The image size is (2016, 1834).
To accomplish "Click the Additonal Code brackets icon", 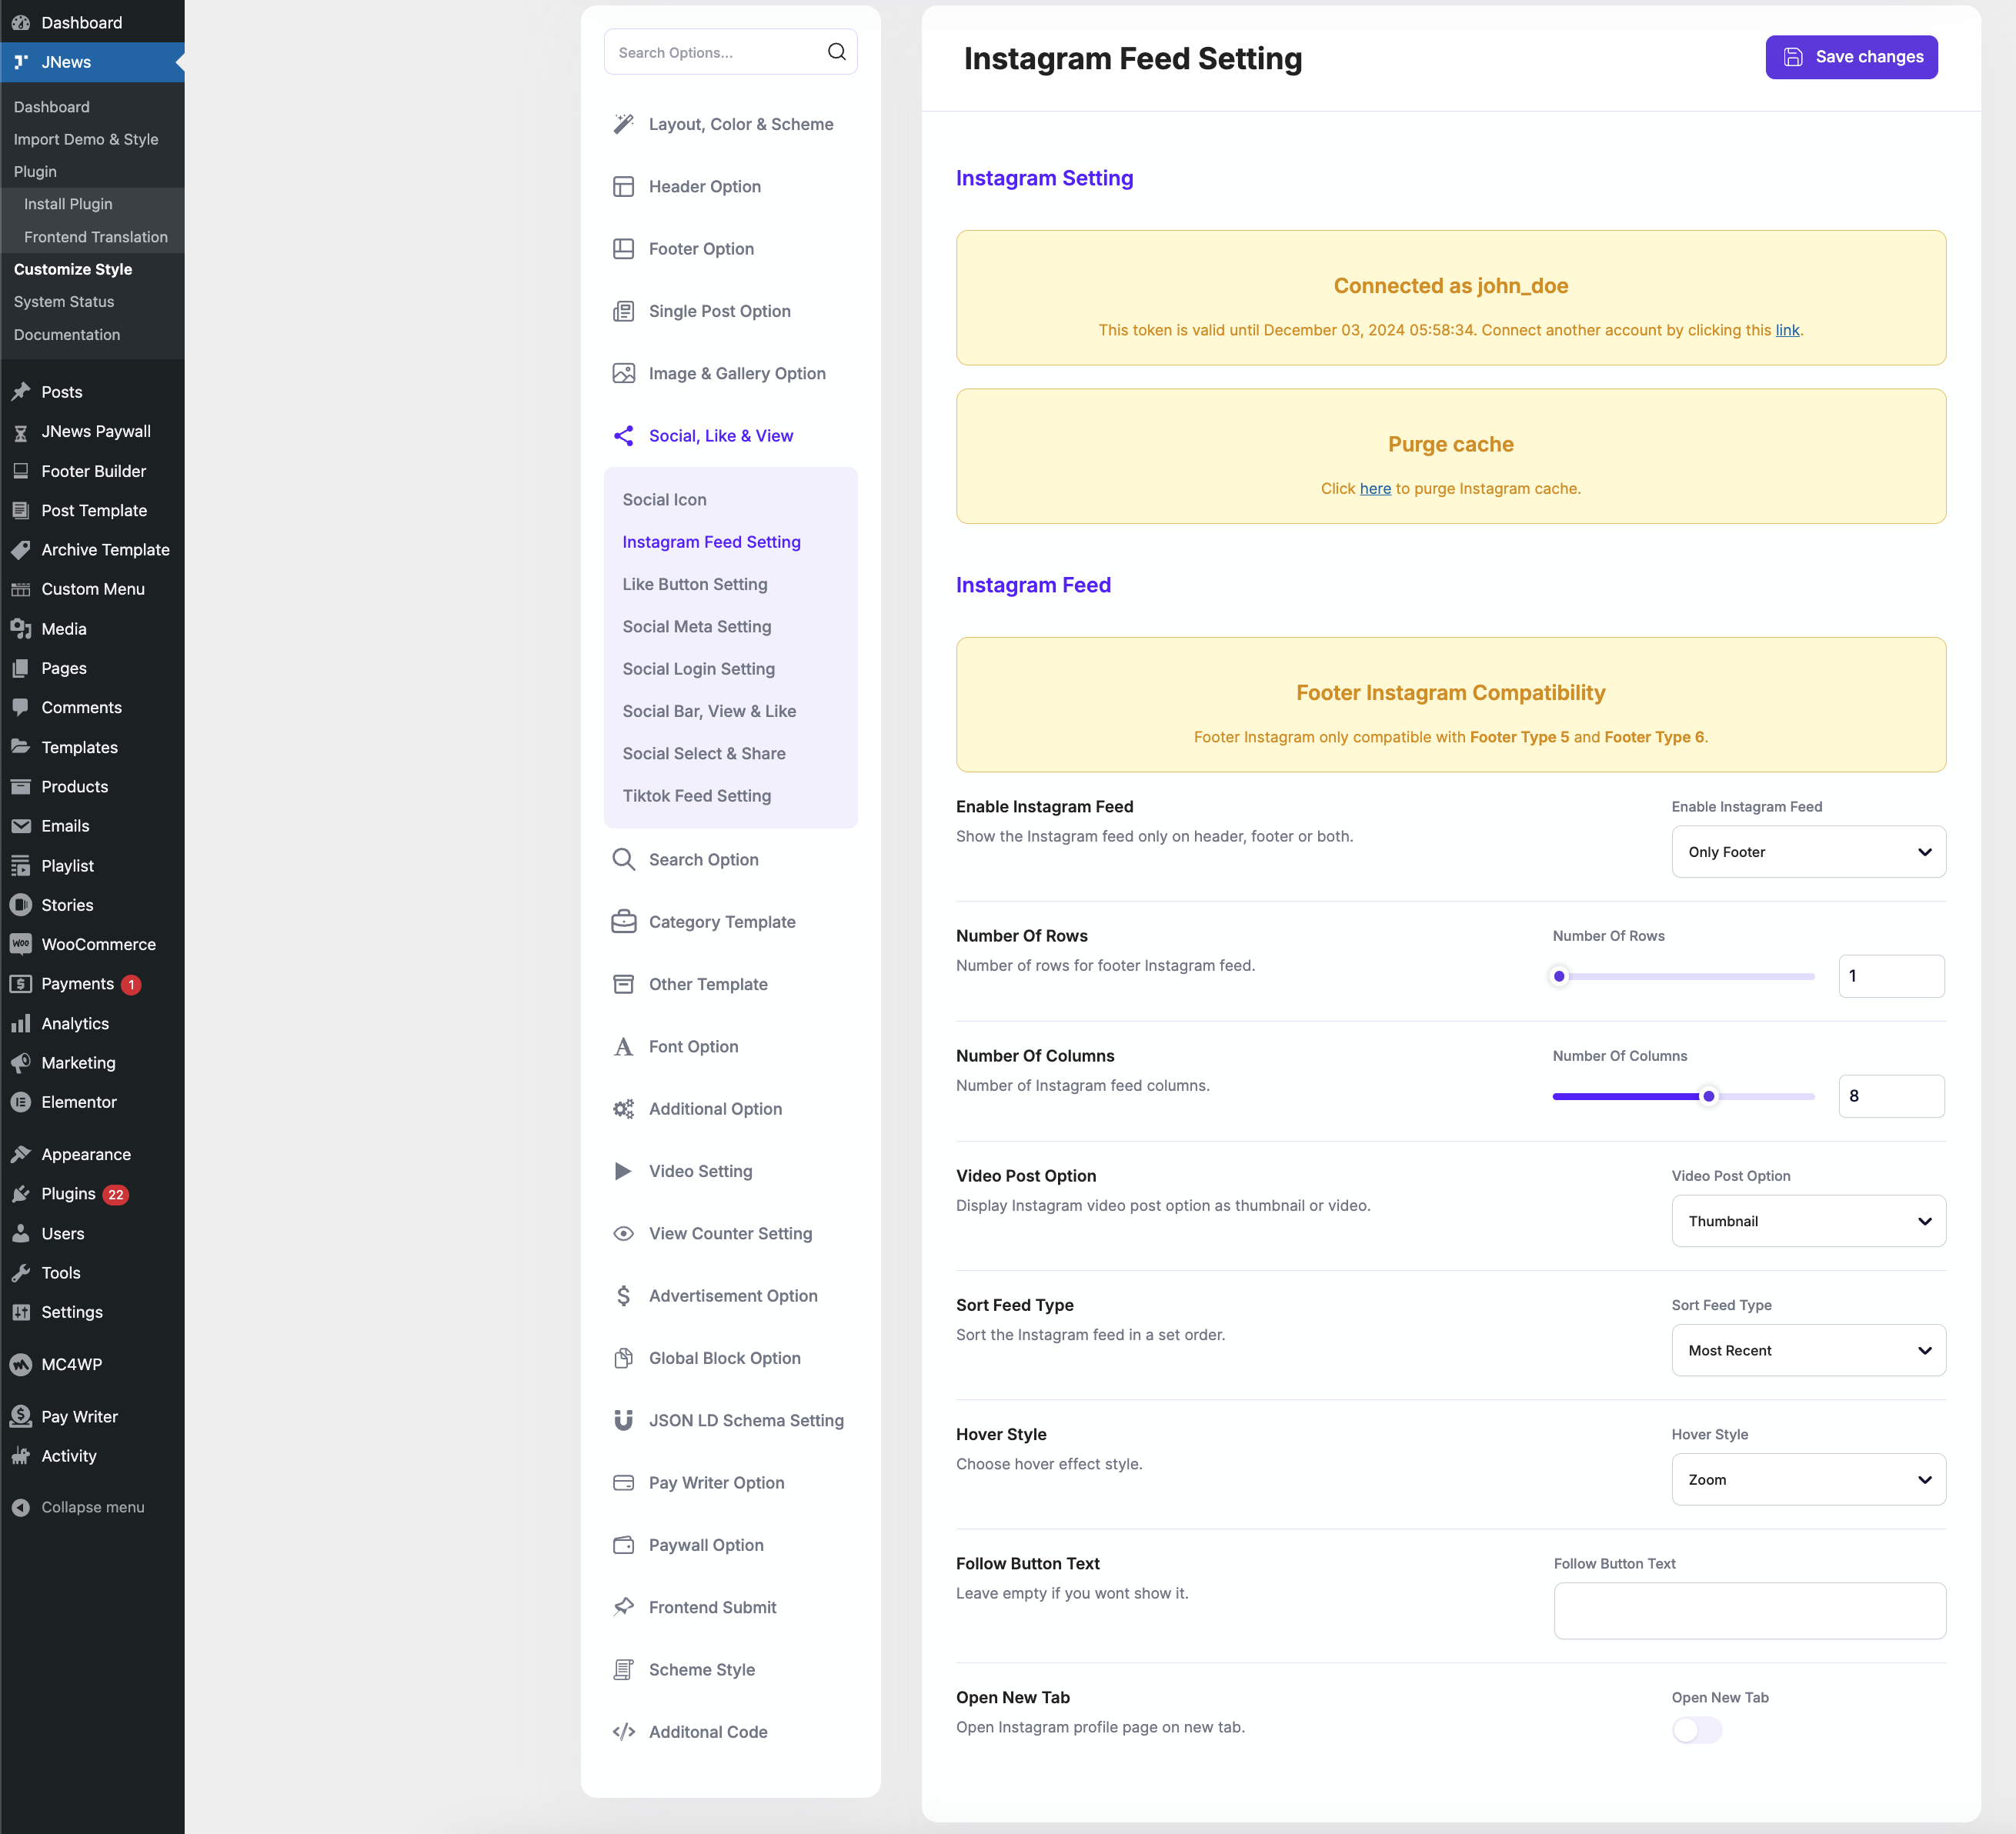I will click(x=623, y=1732).
